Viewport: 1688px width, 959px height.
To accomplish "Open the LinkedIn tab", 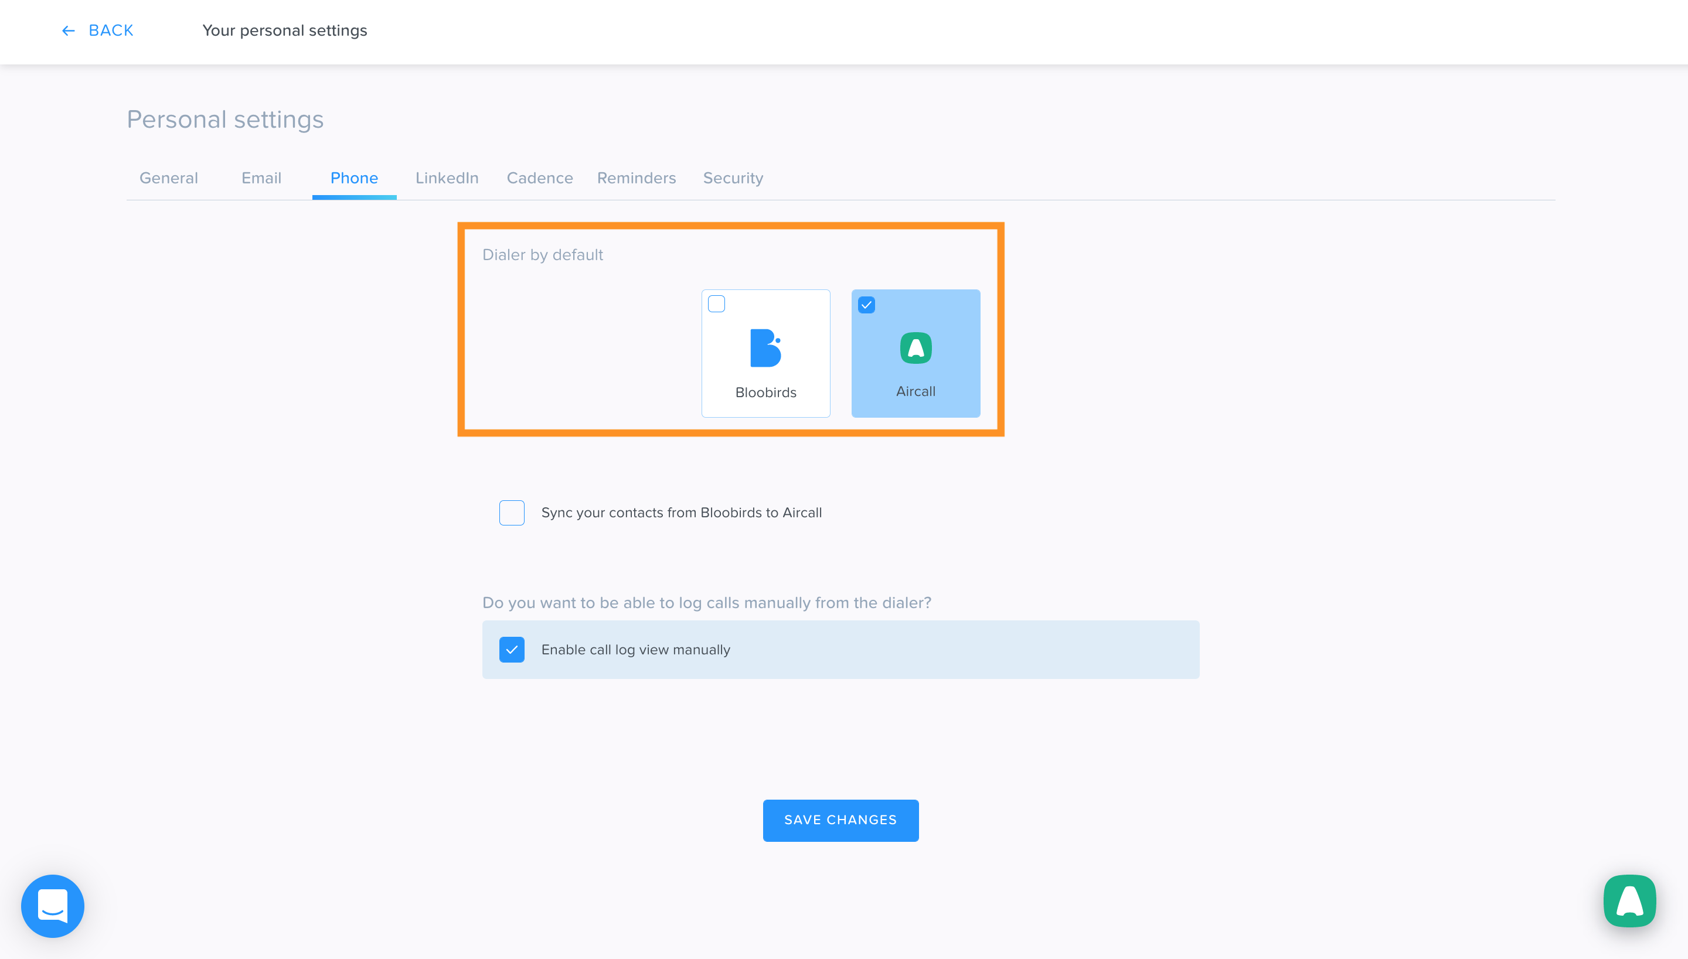I will [x=447, y=178].
